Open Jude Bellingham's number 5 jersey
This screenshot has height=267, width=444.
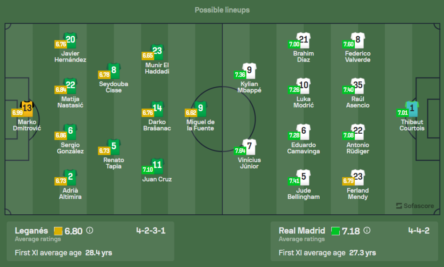point(303,177)
